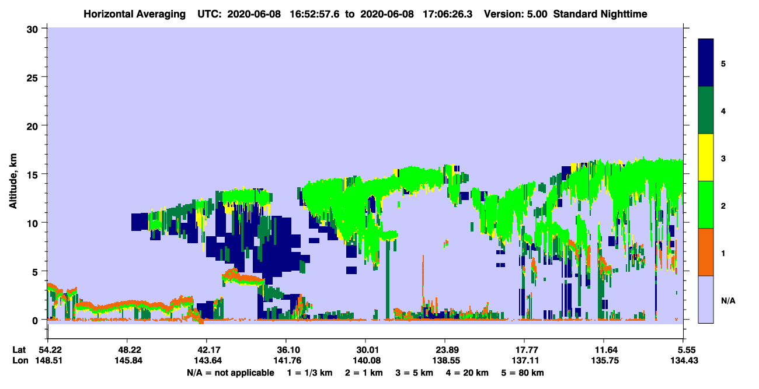
Task: Click the 'Lat' row label
Action: point(19,350)
